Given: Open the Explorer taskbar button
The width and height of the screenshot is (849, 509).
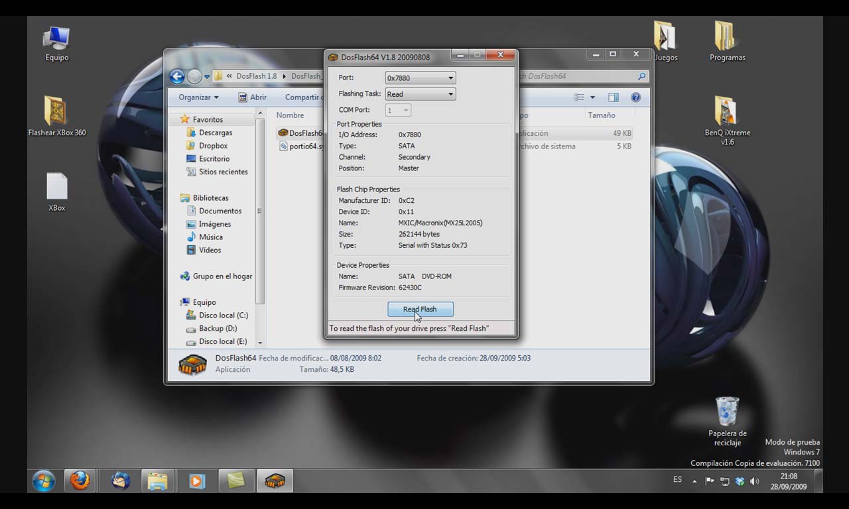Looking at the screenshot, I should pyautogui.click(x=158, y=481).
